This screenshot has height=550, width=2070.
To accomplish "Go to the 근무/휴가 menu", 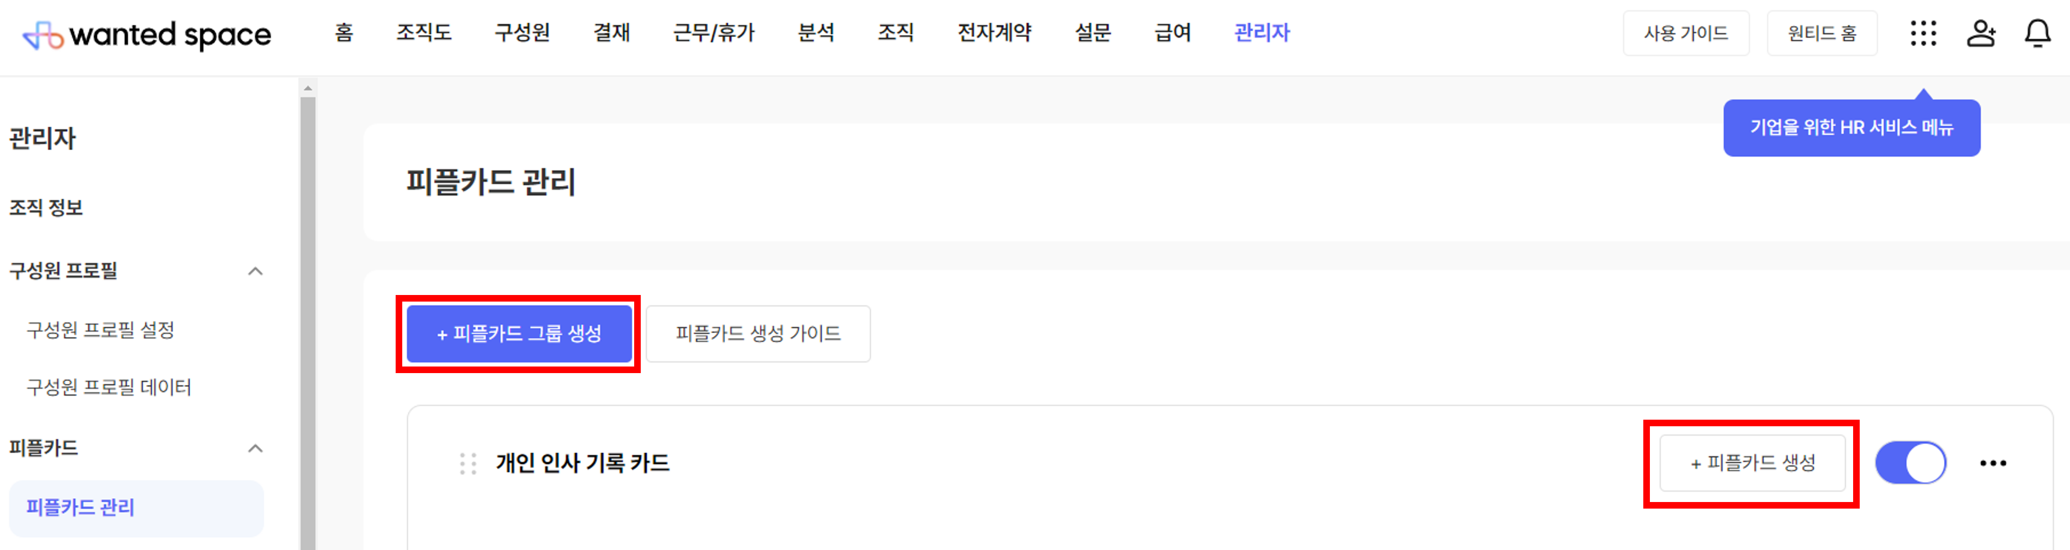I will point(714,33).
